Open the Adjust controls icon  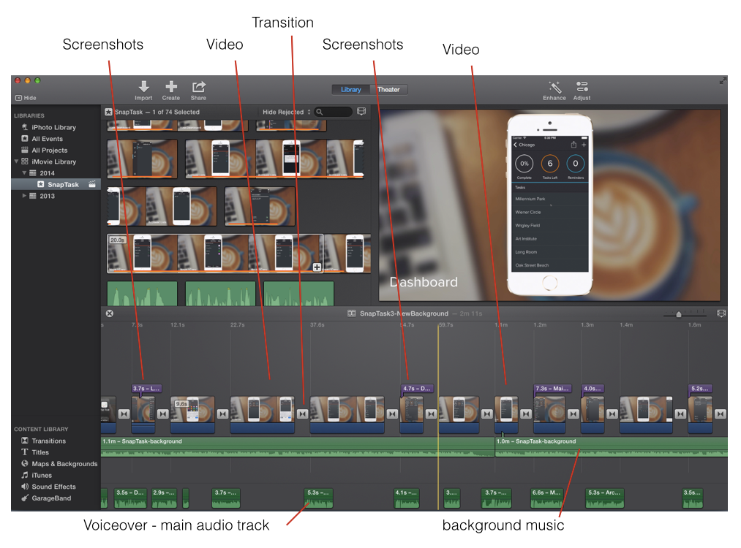[x=582, y=87]
